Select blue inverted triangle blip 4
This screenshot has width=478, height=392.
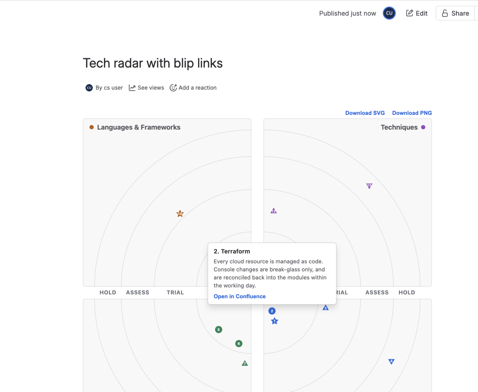(x=392, y=361)
